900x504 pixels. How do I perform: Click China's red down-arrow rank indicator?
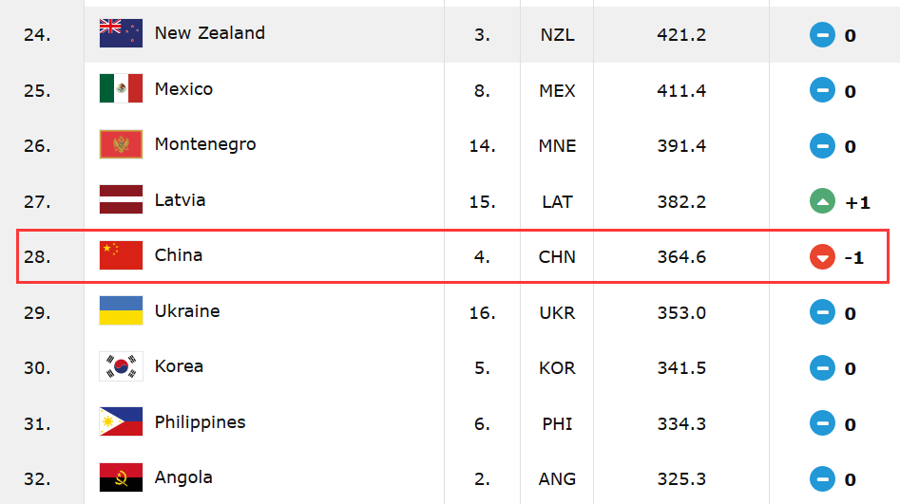click(x=822, y=257)
